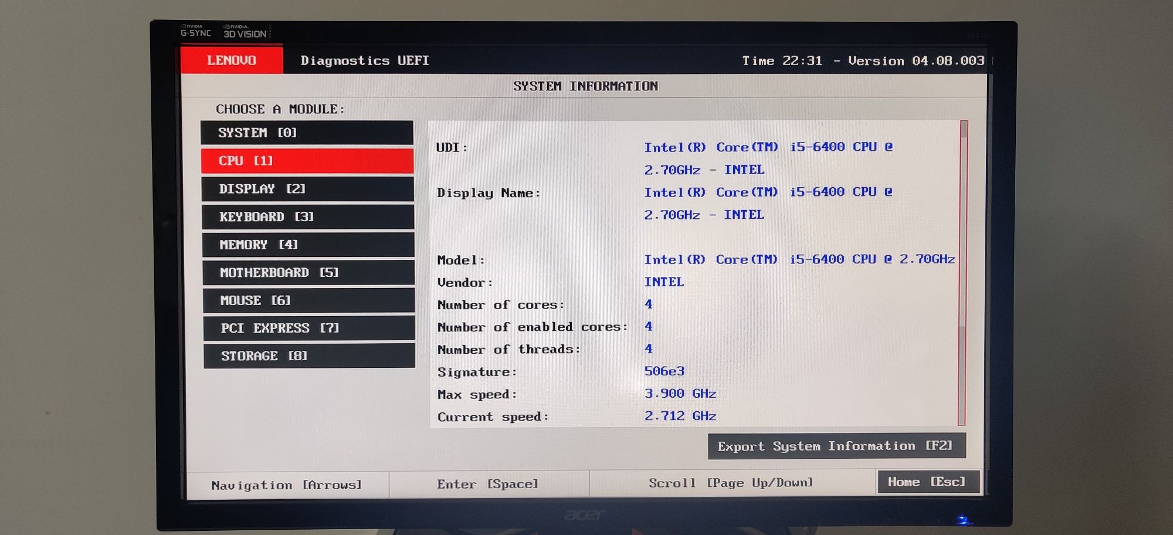Click the CHOOSE A MODULE heading

coord(280,109)
